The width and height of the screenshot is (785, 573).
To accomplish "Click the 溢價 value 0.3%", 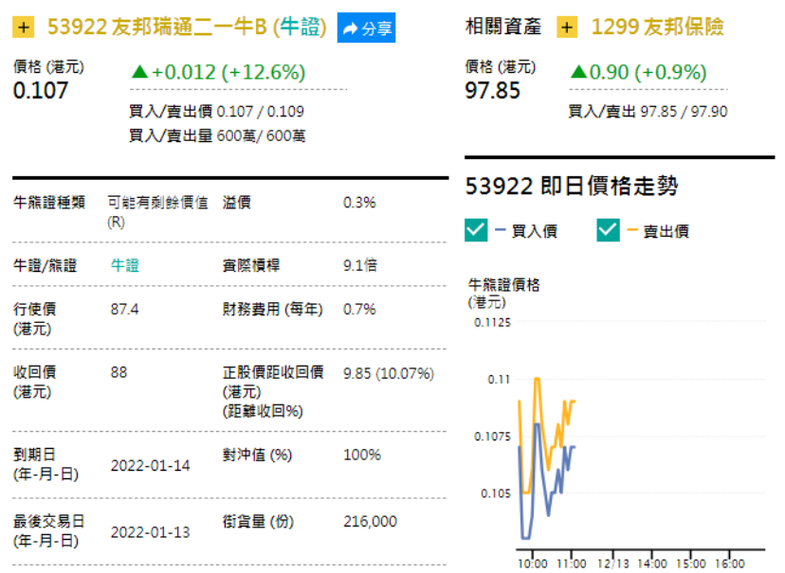I will point(359,203).
